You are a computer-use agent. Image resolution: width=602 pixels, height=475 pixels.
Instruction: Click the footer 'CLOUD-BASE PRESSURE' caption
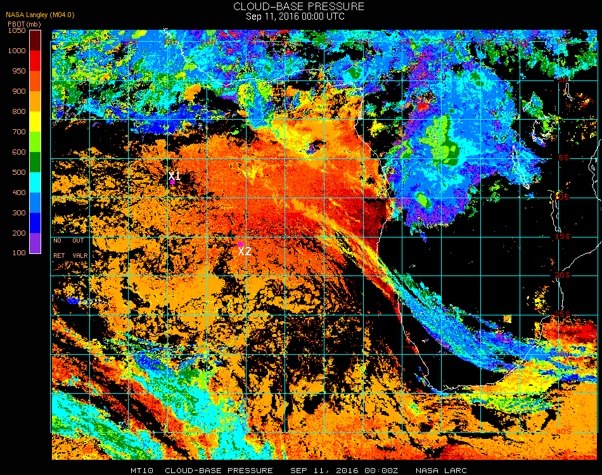point(219,471)
